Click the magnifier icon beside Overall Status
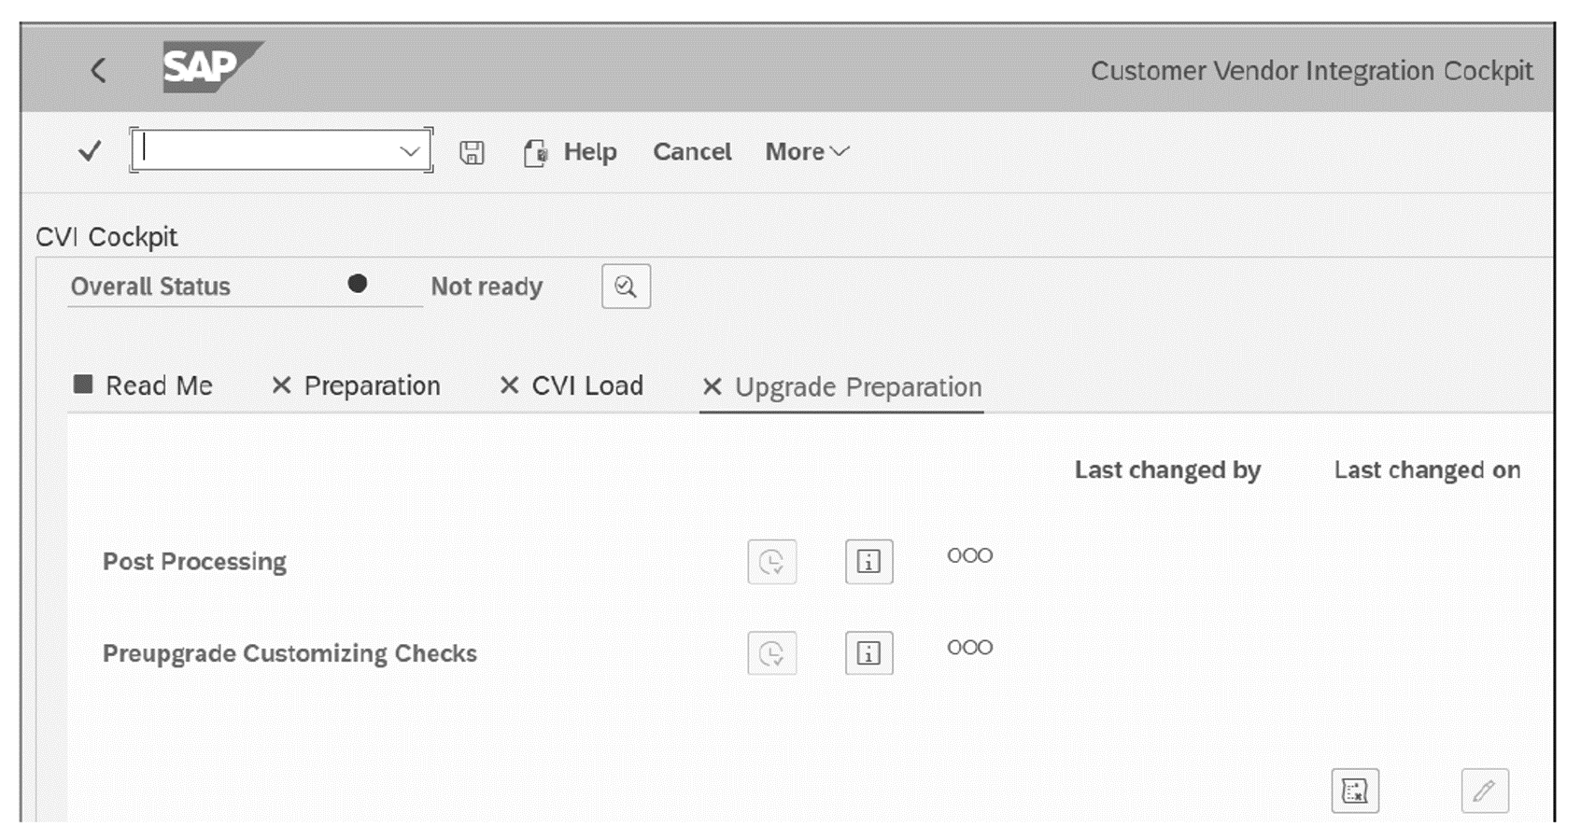Viewport: 1581px width, 840px height. [x=624, y=286]
